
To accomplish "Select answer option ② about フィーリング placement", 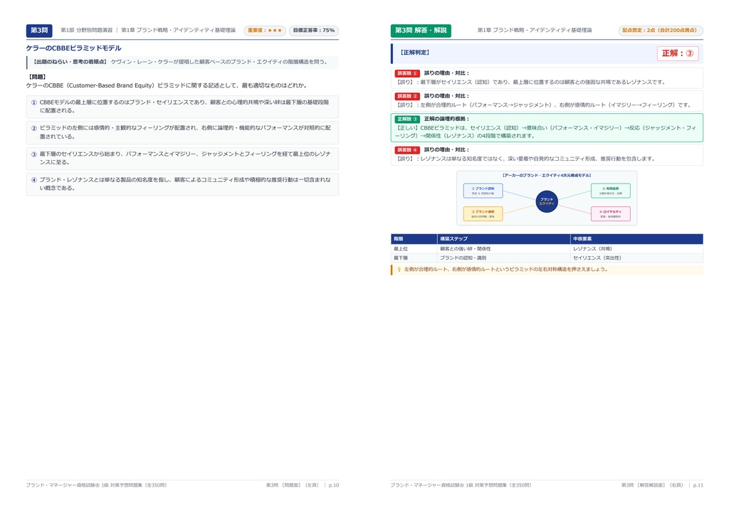I will [182, 132].
